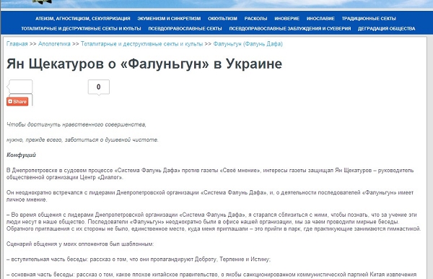Click the italic line нужно, прежде всего, заботиться

pos(82,140)
